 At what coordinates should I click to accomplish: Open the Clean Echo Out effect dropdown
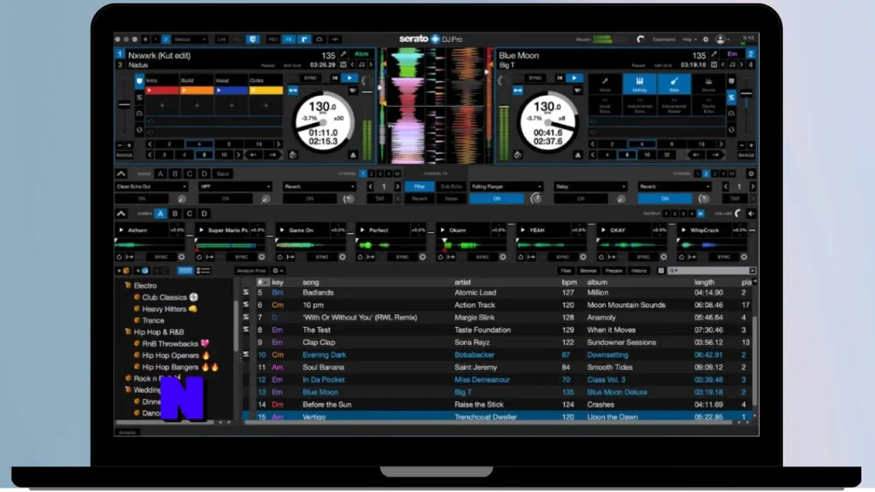[x=151, y=187]
